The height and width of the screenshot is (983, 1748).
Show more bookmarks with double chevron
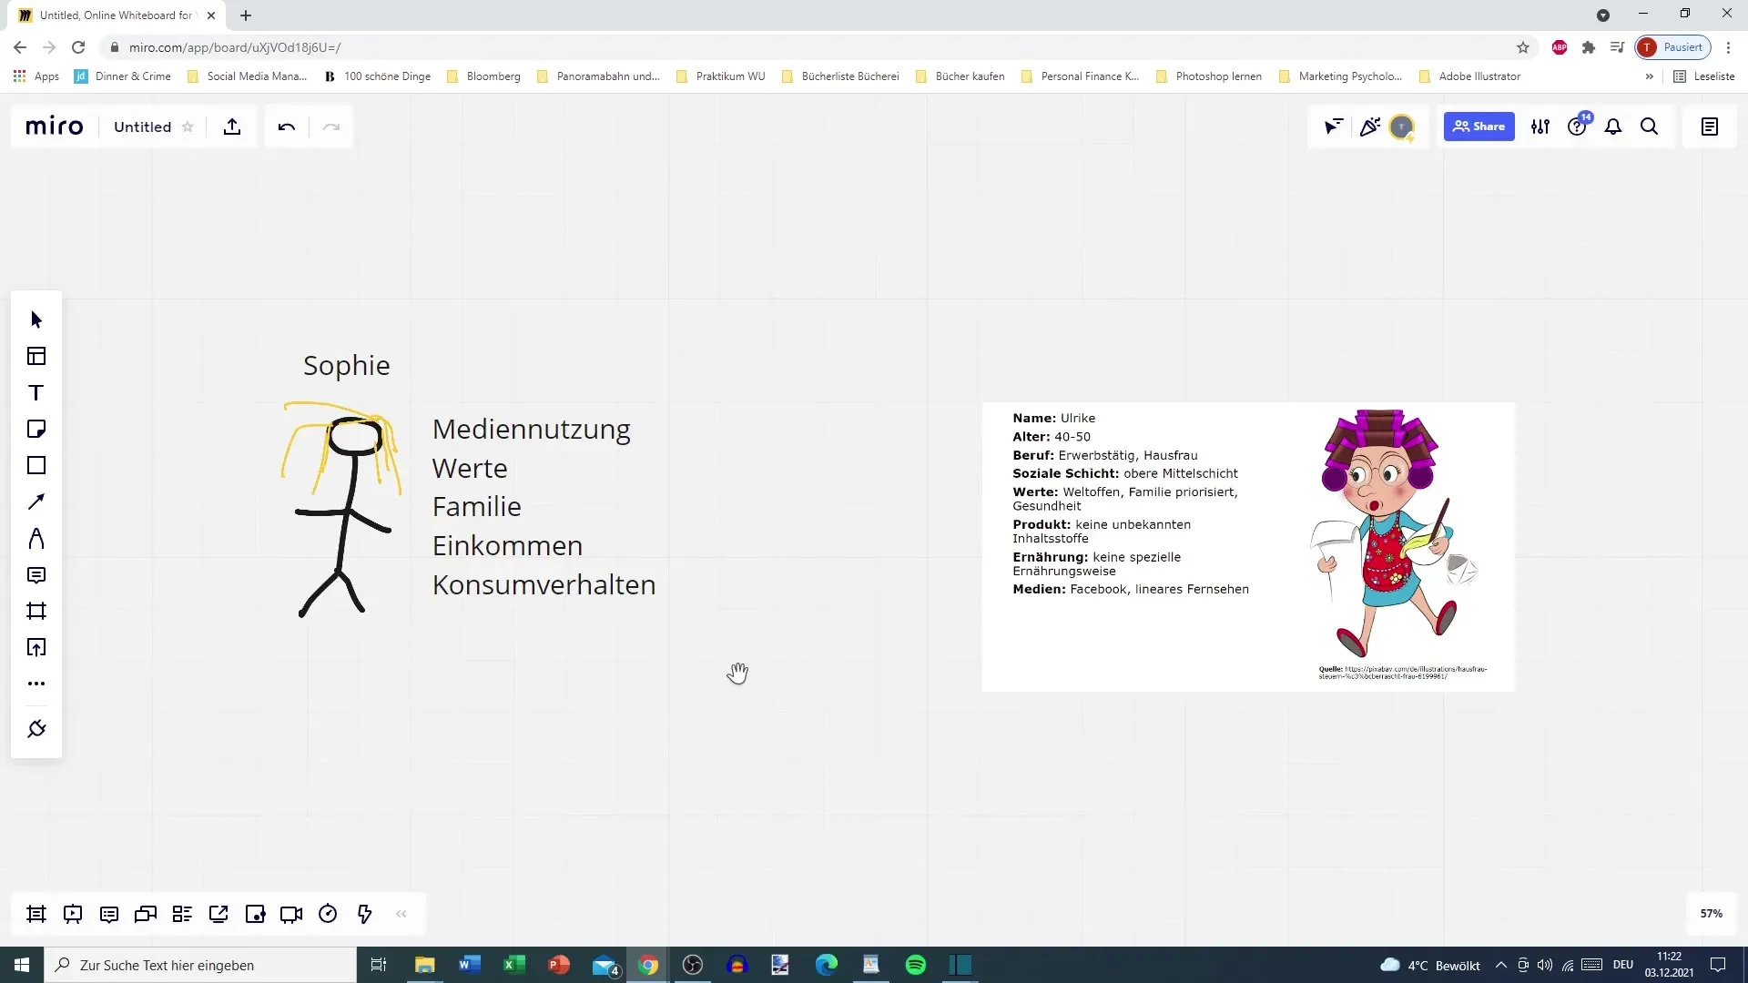click(x=1649, y=76)
